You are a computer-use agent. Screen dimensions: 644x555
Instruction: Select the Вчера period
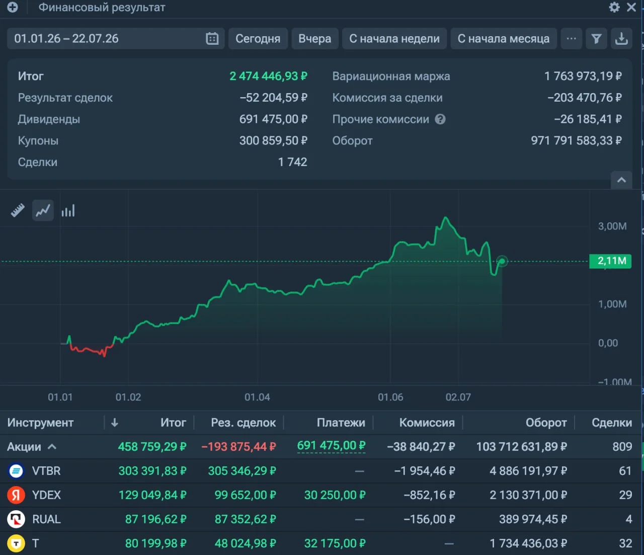pos(315,39)
